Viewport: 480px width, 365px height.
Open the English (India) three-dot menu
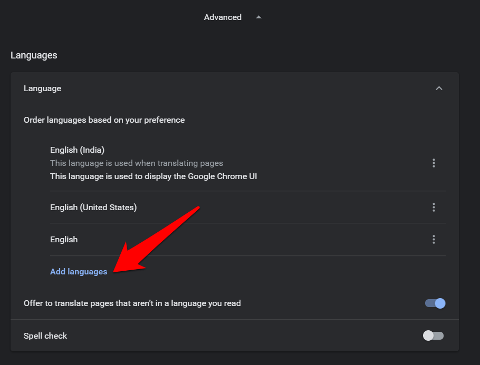coord(434,163)
